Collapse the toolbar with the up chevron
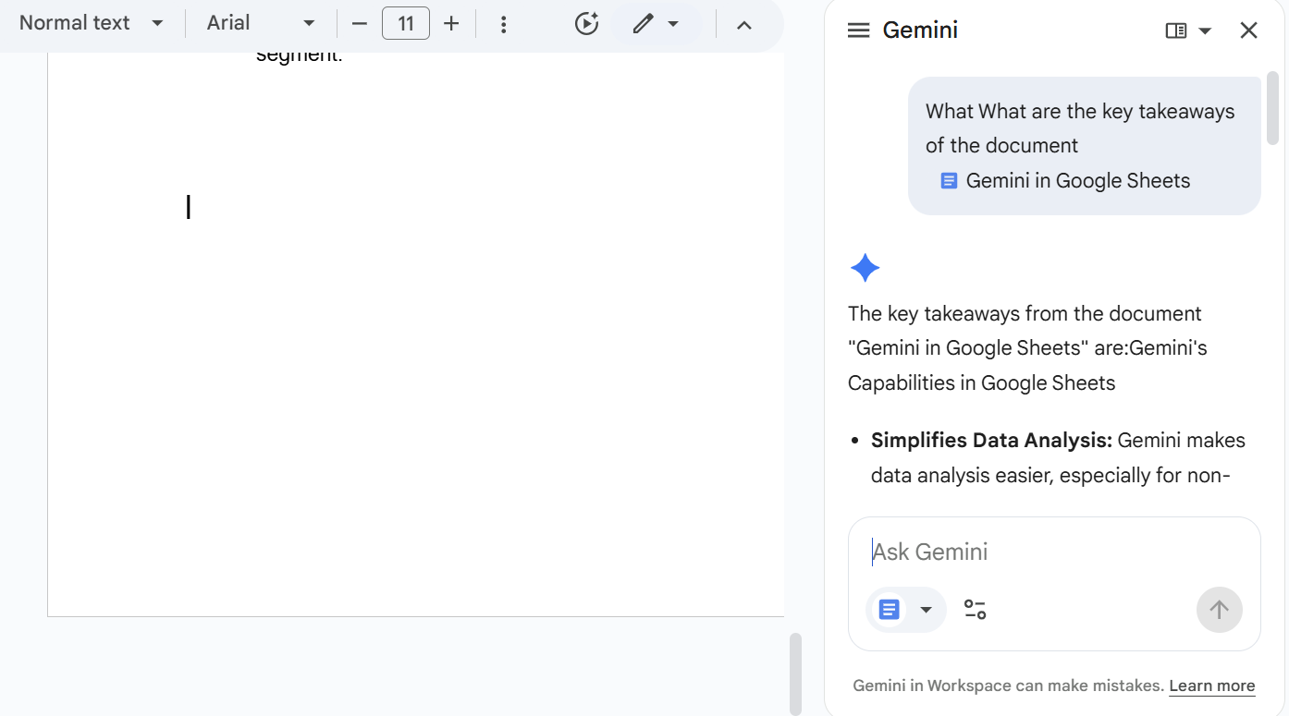This screenshot has height=716, width=1289. pos(744,24)
